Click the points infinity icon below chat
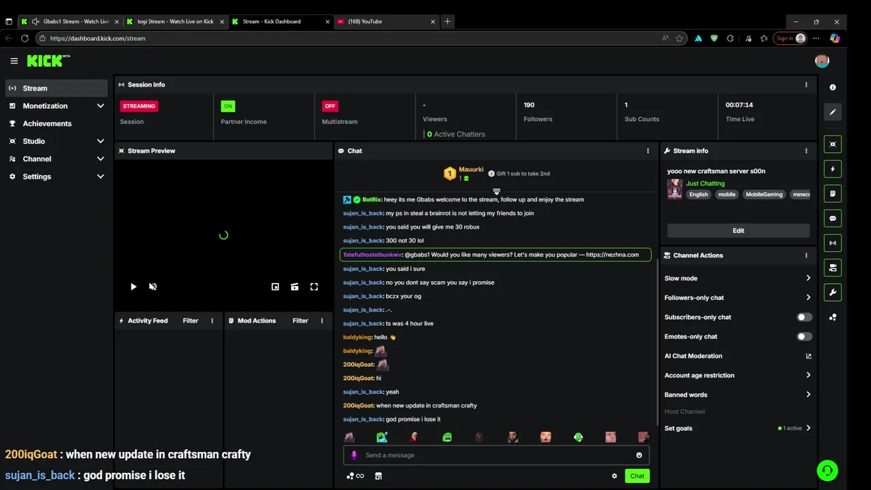The image size is (871, 490). coord(355,476)
